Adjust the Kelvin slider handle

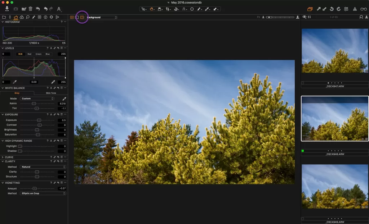(x=34, y=104)
